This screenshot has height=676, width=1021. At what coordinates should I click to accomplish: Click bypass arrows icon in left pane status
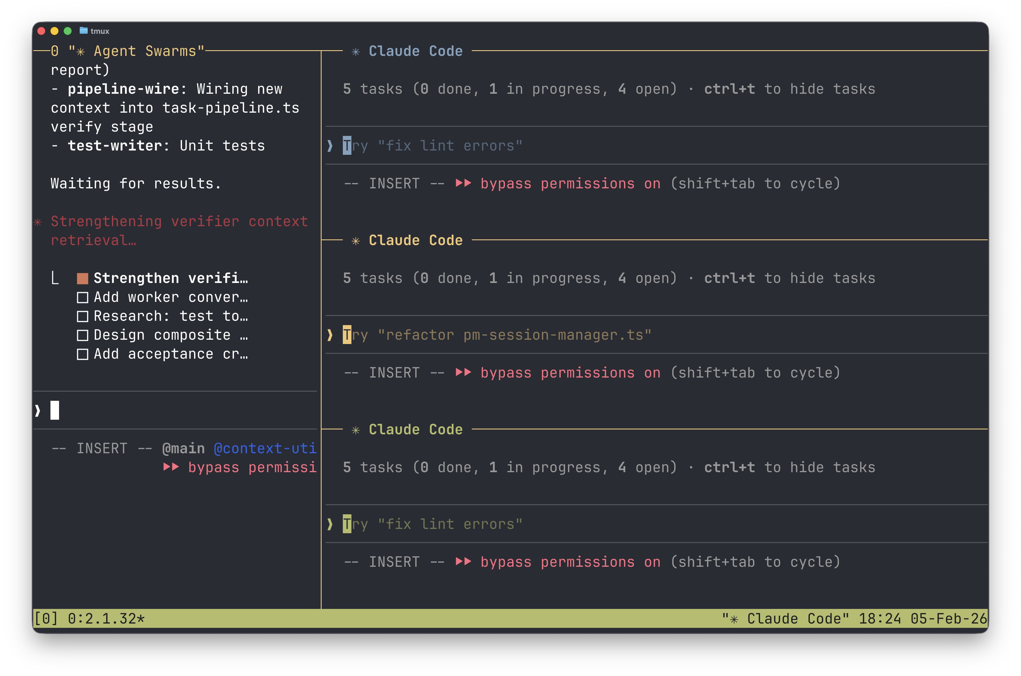coord(171,467)
